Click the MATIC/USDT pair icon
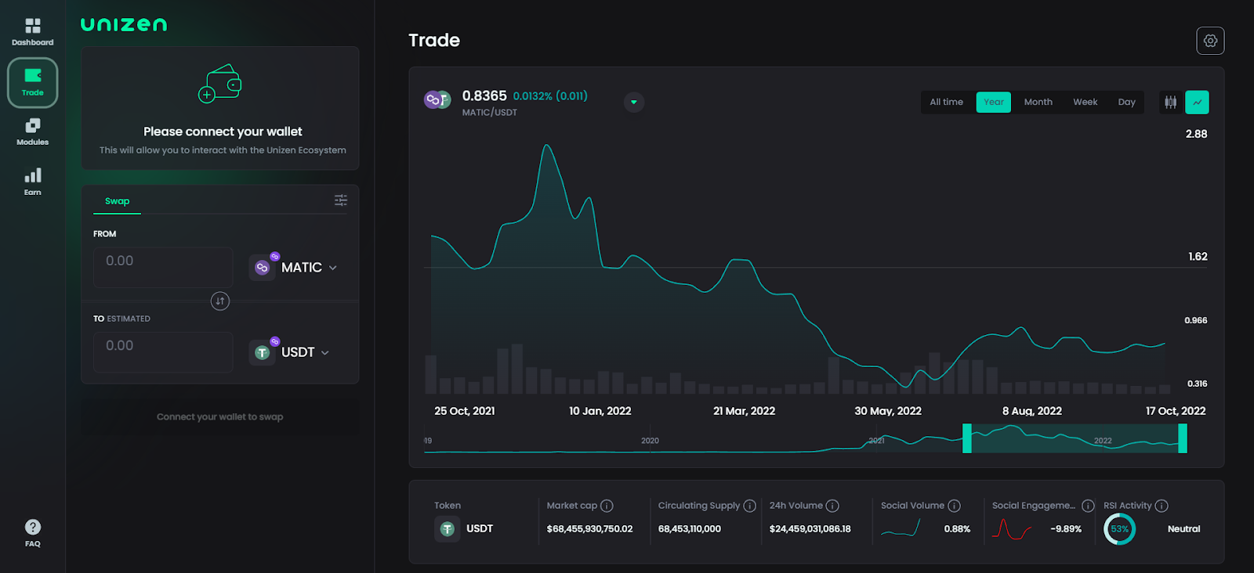This screenshot has height=573, width=1254. (437, 99)
